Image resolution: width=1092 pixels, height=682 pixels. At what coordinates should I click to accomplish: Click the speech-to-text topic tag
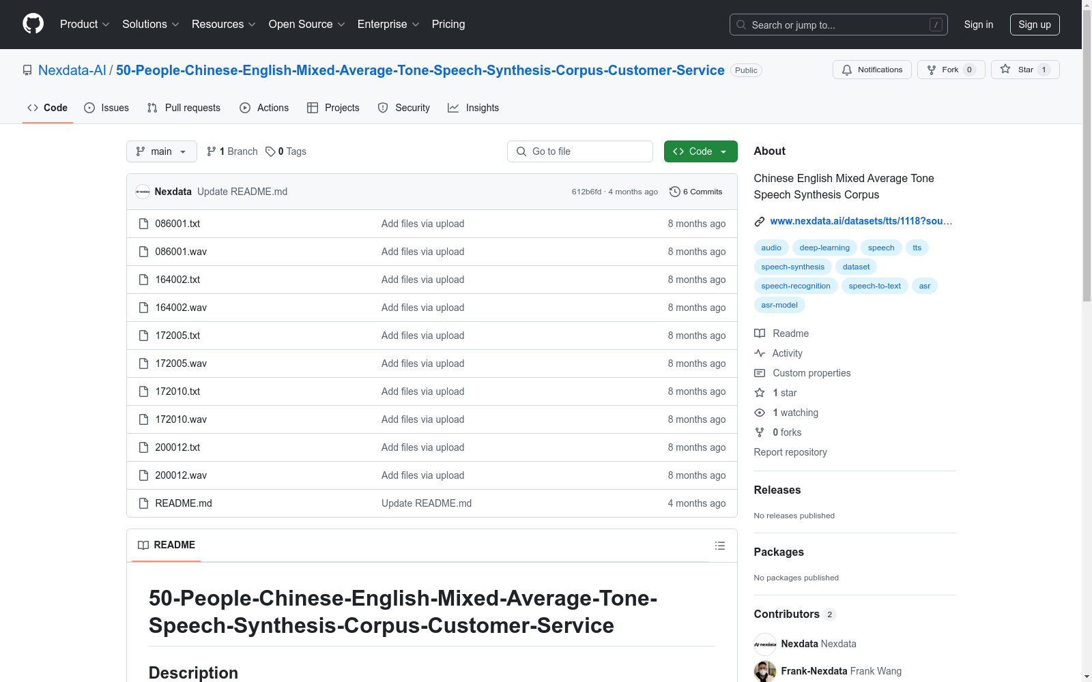875,286
